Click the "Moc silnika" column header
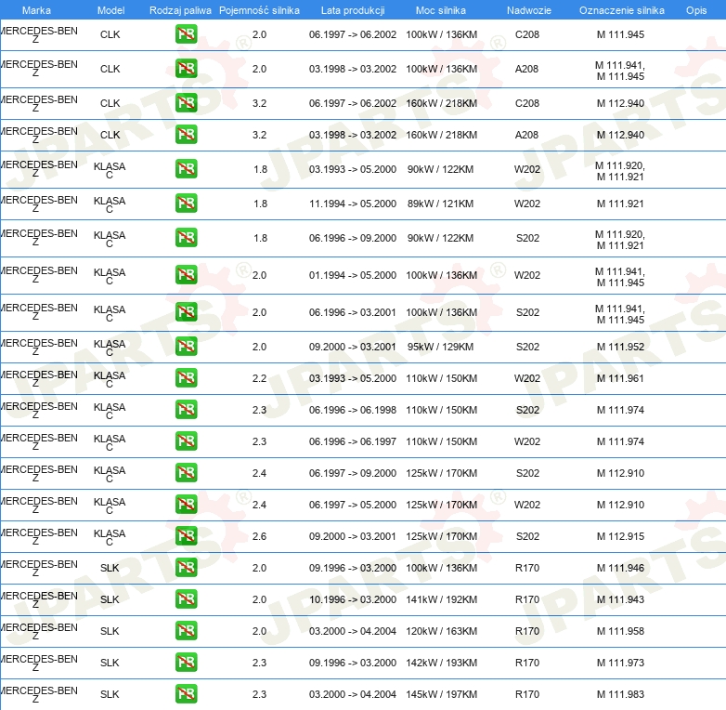The height and width of the screenshot is (710, 726). [x=441, y=10]
